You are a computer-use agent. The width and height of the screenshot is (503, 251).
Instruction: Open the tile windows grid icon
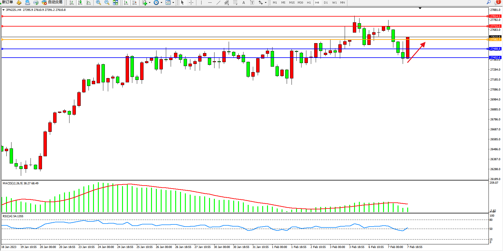[115, 2]
